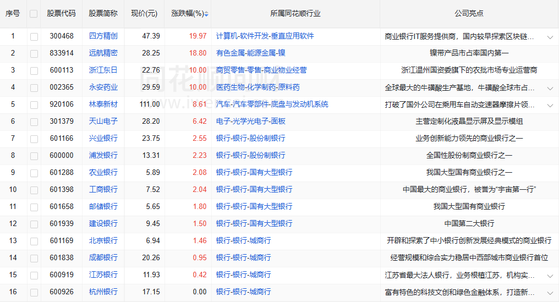Open the 浙江东日 stock name link
Viewport: 559px width, 302px height.
pos(103,70)
